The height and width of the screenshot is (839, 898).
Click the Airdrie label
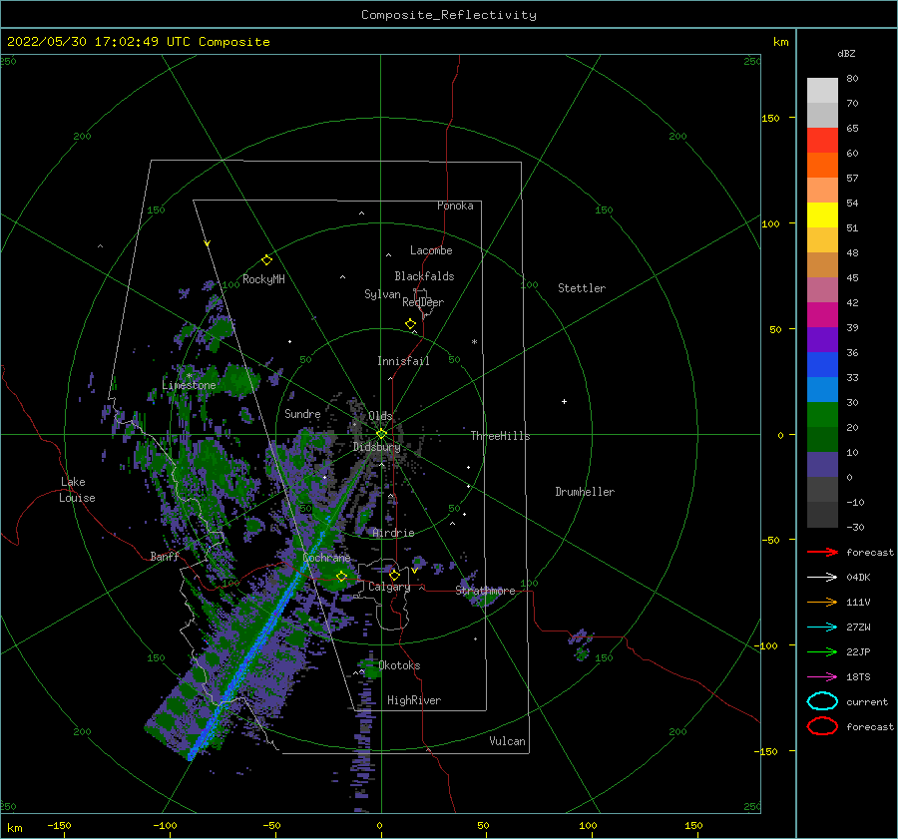[x=393, y=533]
